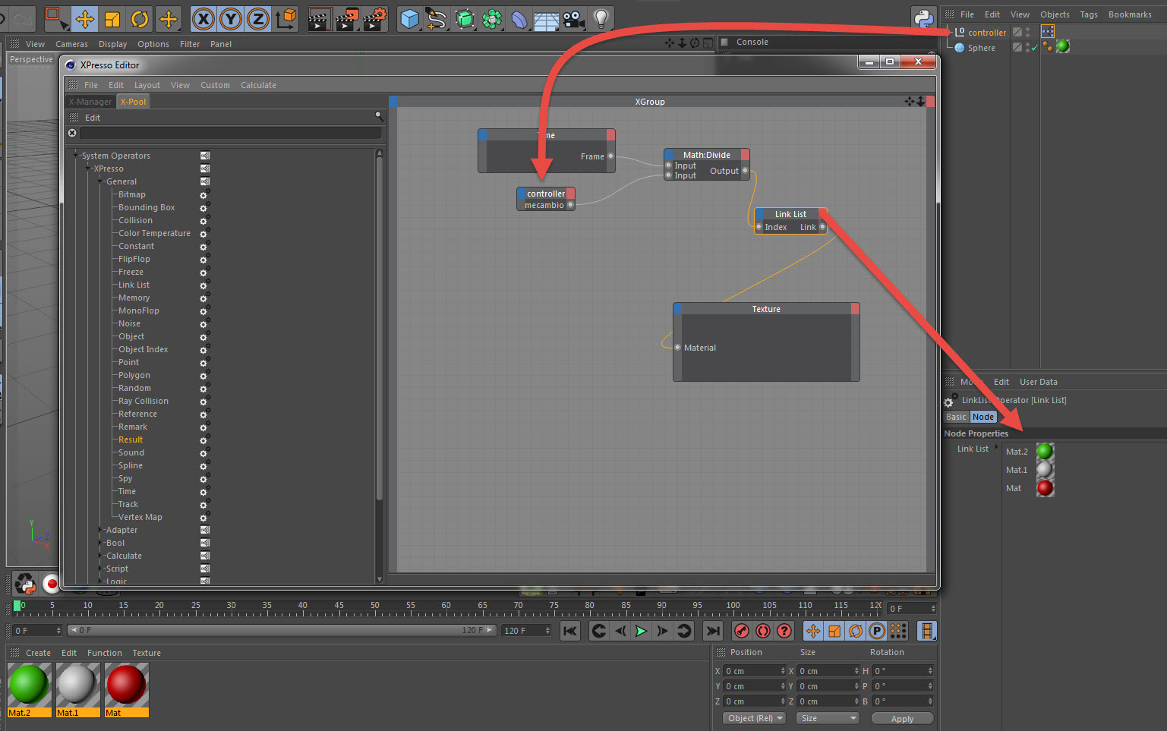This screenshot has width=1167, height=731.
Task: Open the deformer objects icon
Action: [519, 19]
